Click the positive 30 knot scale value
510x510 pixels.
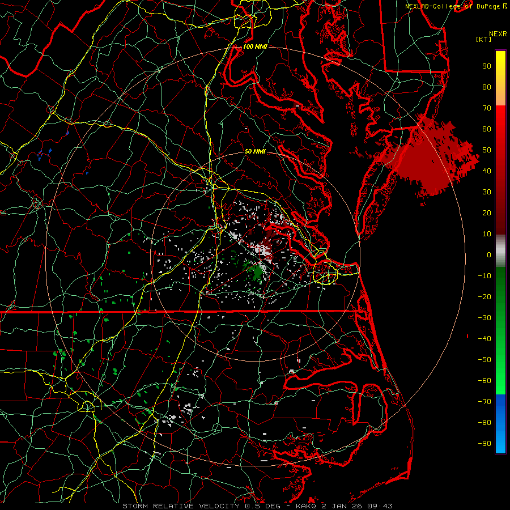[x=487, y=192]
